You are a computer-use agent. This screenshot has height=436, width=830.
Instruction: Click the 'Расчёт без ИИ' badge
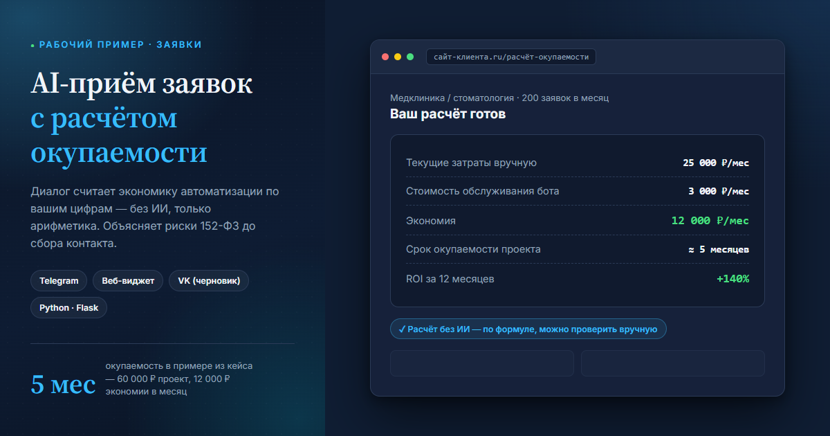528,329
